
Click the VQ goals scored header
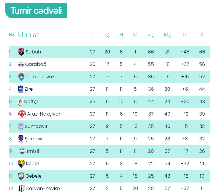tap(151, 35)
